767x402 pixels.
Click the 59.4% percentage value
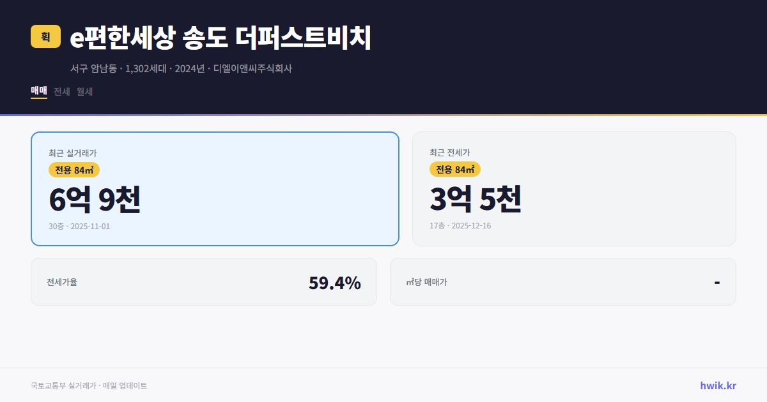(335, 281)
